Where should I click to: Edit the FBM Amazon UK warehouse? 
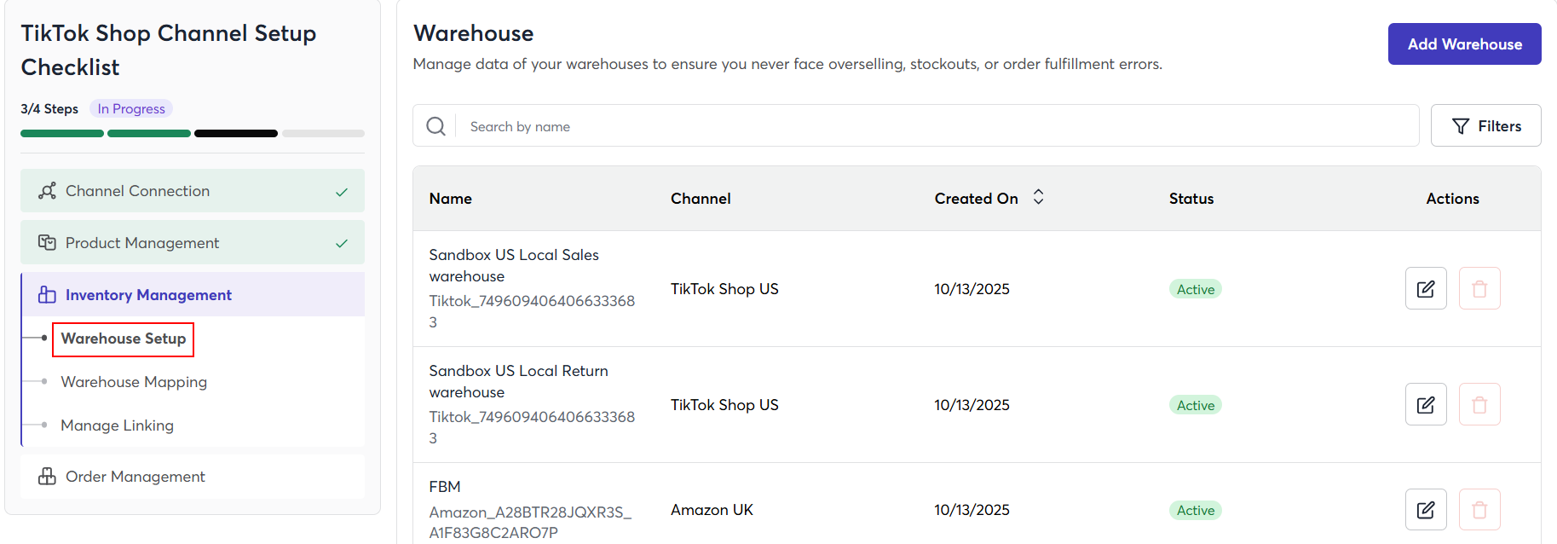(1425, 510)
